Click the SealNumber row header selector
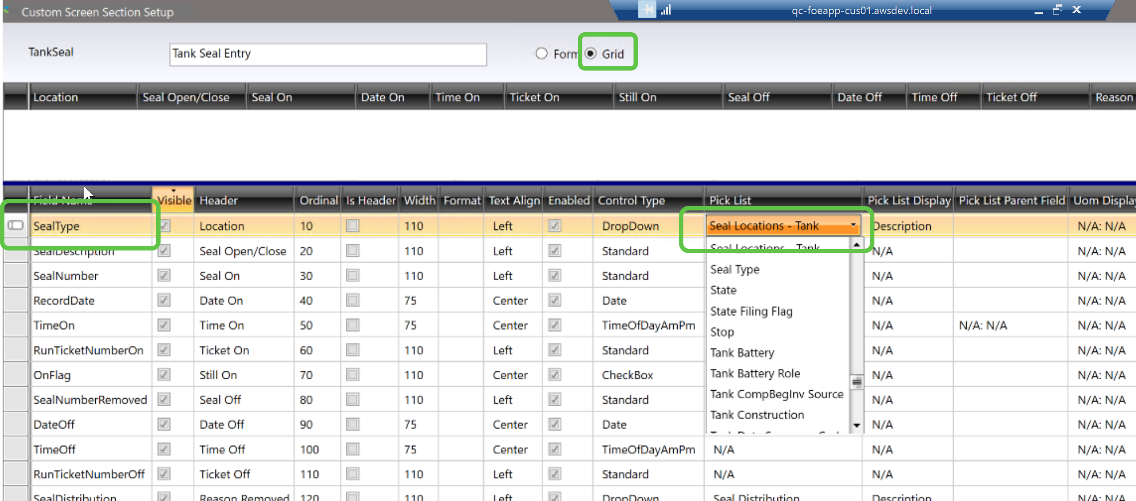The width and height of the screenshot is (1136, 501). pos(16,276)
